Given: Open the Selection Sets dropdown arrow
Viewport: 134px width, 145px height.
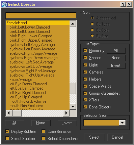Looking at the screenshot, I should click(122, 123).
